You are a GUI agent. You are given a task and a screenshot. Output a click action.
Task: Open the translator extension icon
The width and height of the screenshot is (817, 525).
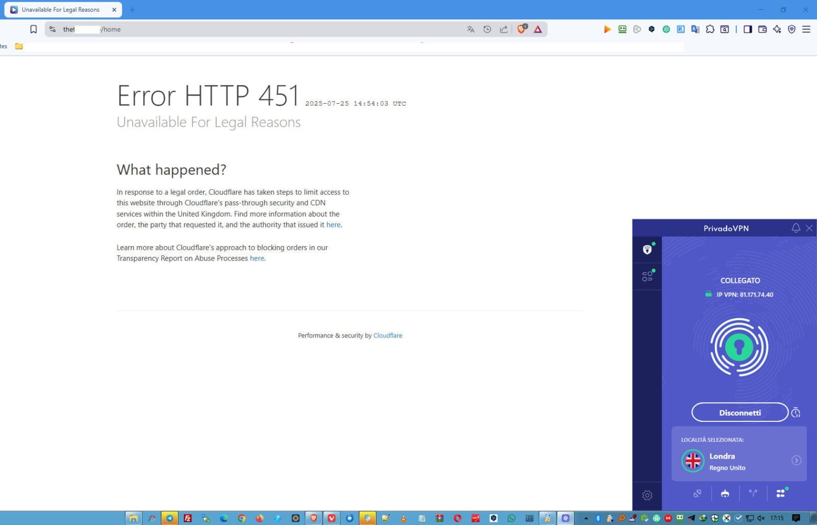point(695,29)
